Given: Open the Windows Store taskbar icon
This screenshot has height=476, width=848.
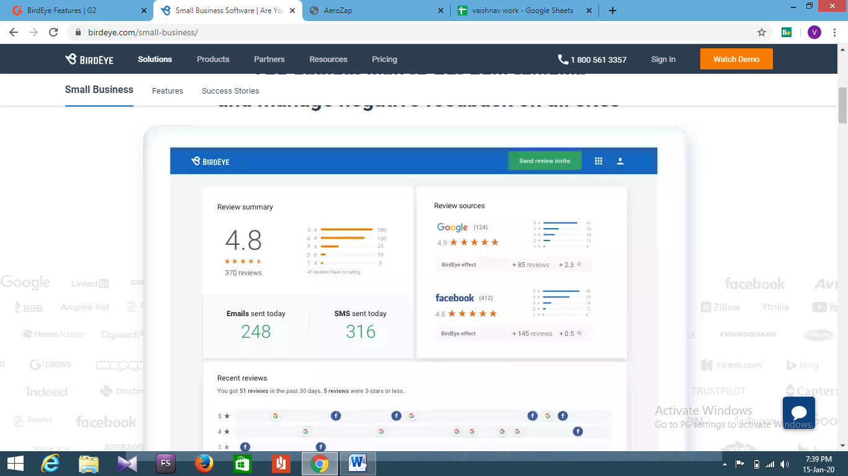Looking at the screenshot, I should coord(242,464).
